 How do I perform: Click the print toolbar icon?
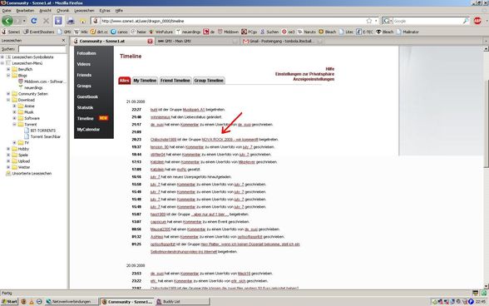pos(71,21)
